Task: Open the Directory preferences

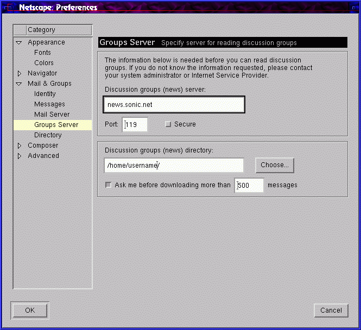Action: 48,135
